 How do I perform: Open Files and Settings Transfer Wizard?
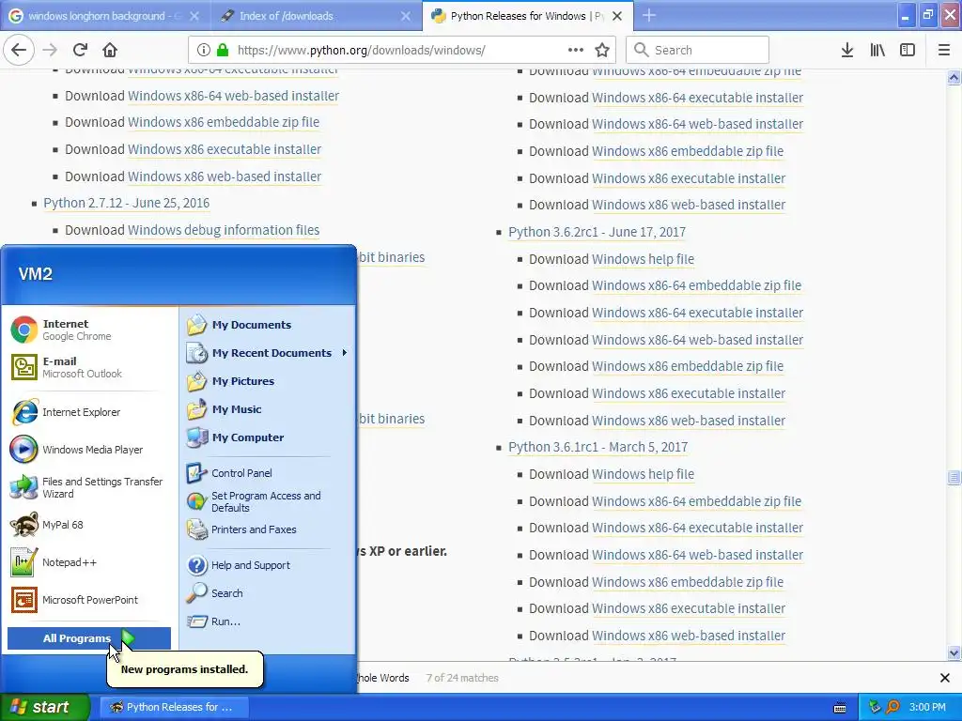coord(89,487)
